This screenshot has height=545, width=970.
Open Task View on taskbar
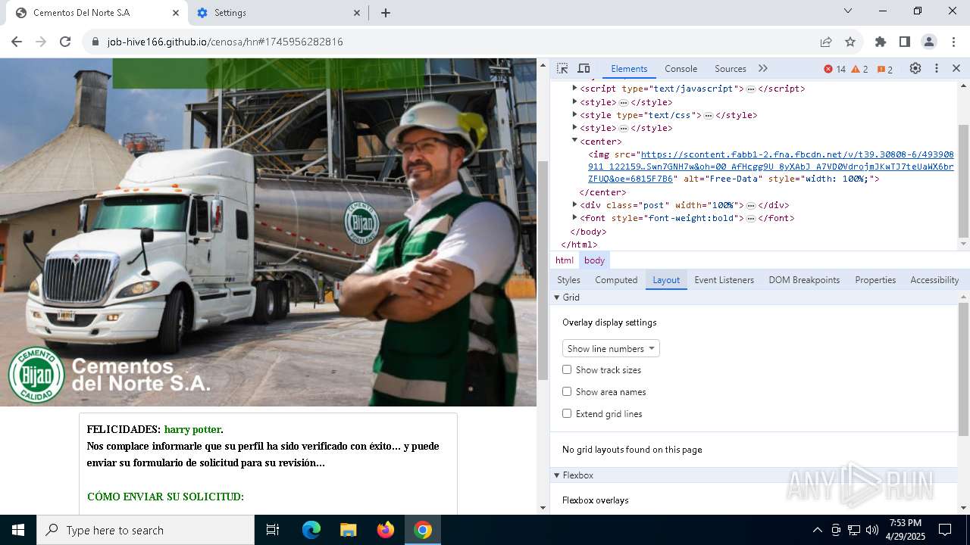click(x=273, y=530)
